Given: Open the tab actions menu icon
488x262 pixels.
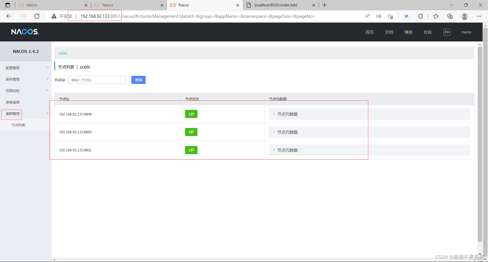Looking at the screenshot, I should click(x=8, y=5).
